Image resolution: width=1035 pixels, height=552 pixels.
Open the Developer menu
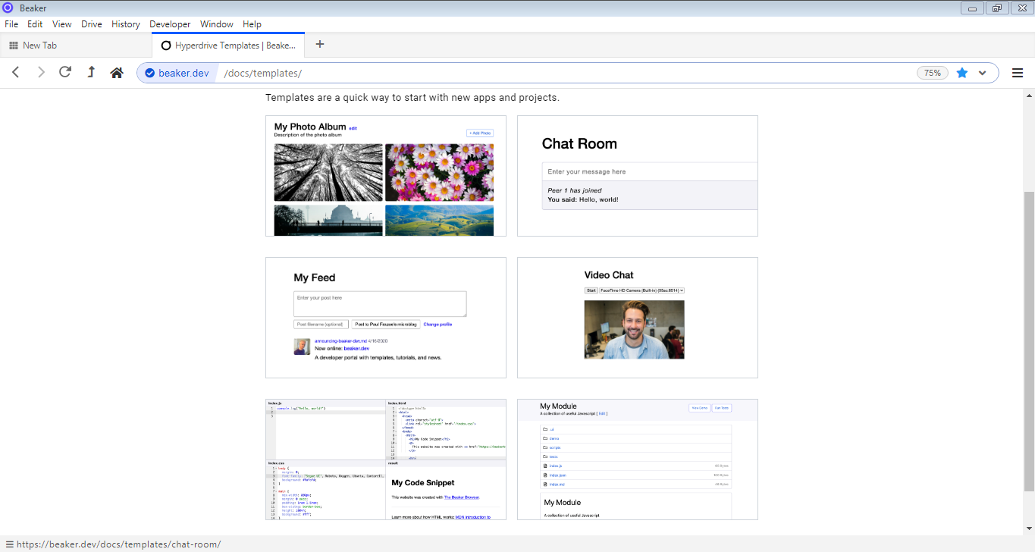[171, 24]
